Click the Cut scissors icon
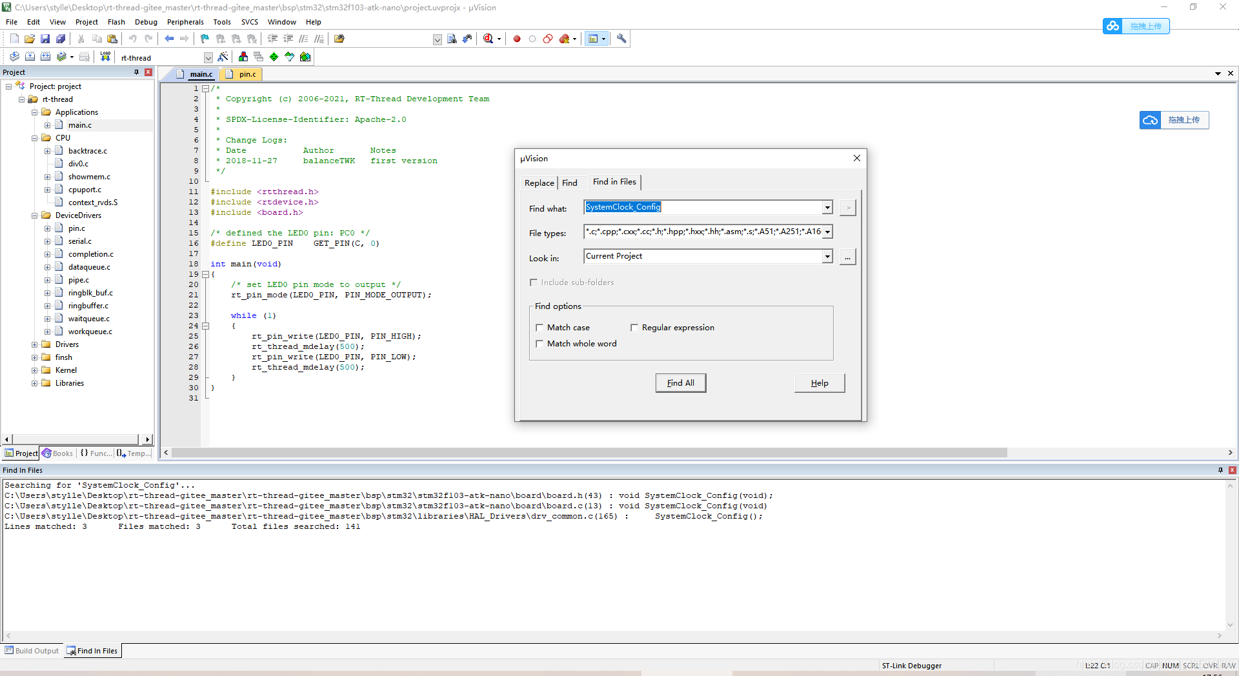The height and width of the screenshot is (676, 1239). (81, 39)
